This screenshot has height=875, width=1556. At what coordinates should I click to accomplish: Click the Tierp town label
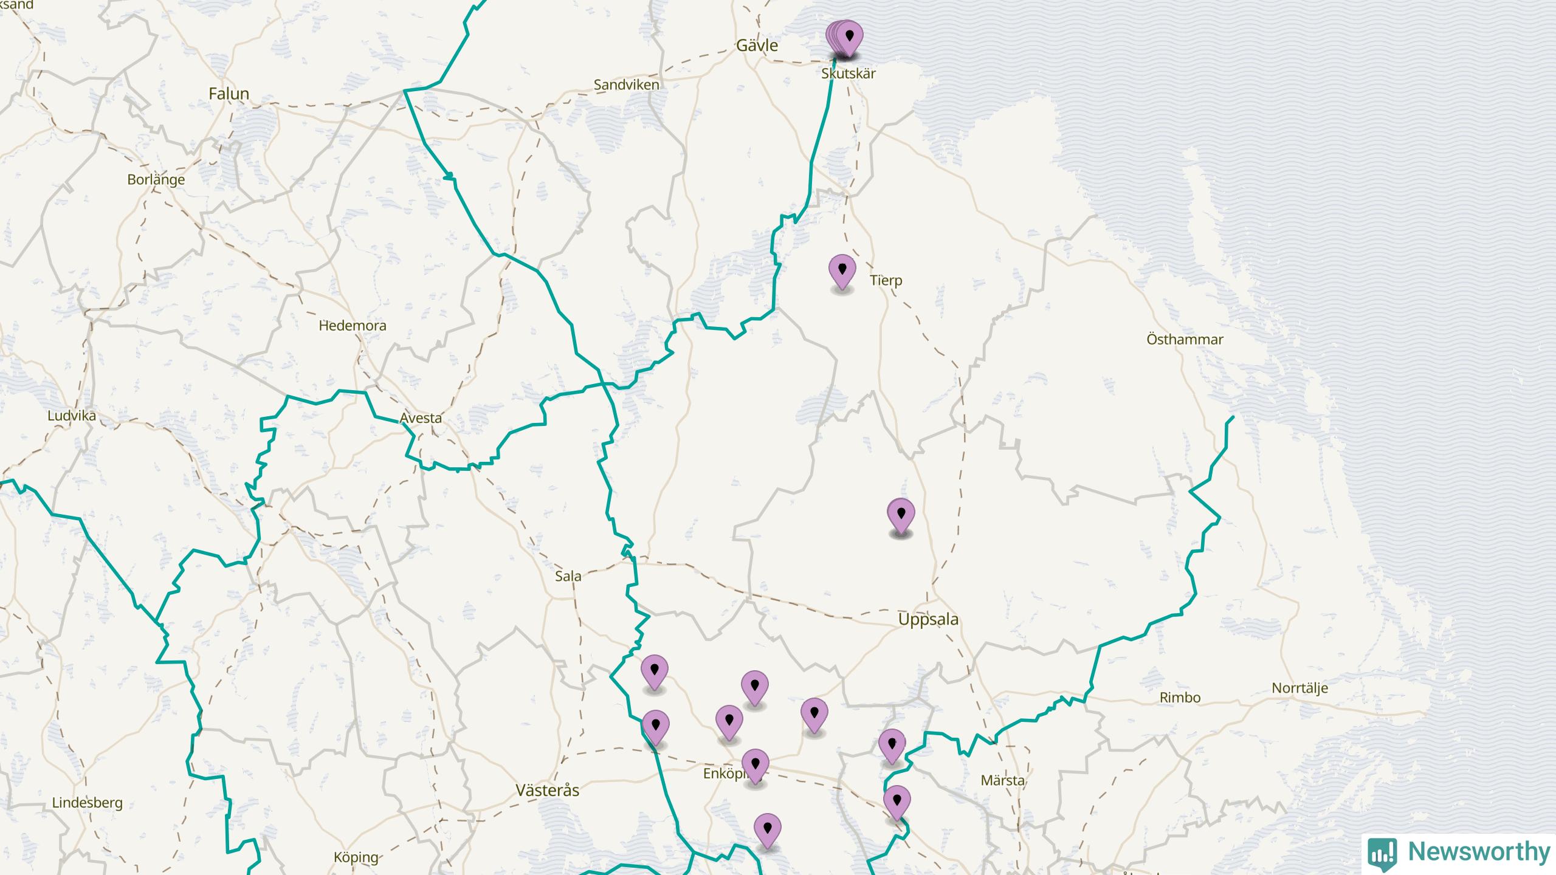click(x=886, y=281)
